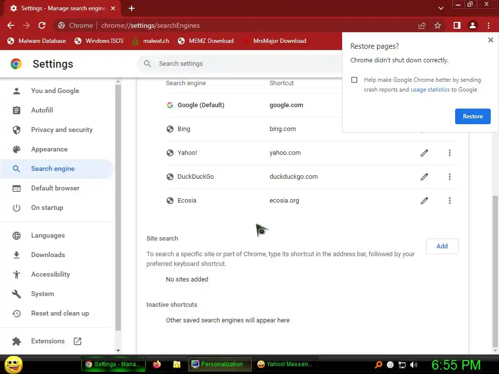Click the 6:55 PM taskbar clock
The width and height of the screenshot is (499, 374).
pos(456,365)
